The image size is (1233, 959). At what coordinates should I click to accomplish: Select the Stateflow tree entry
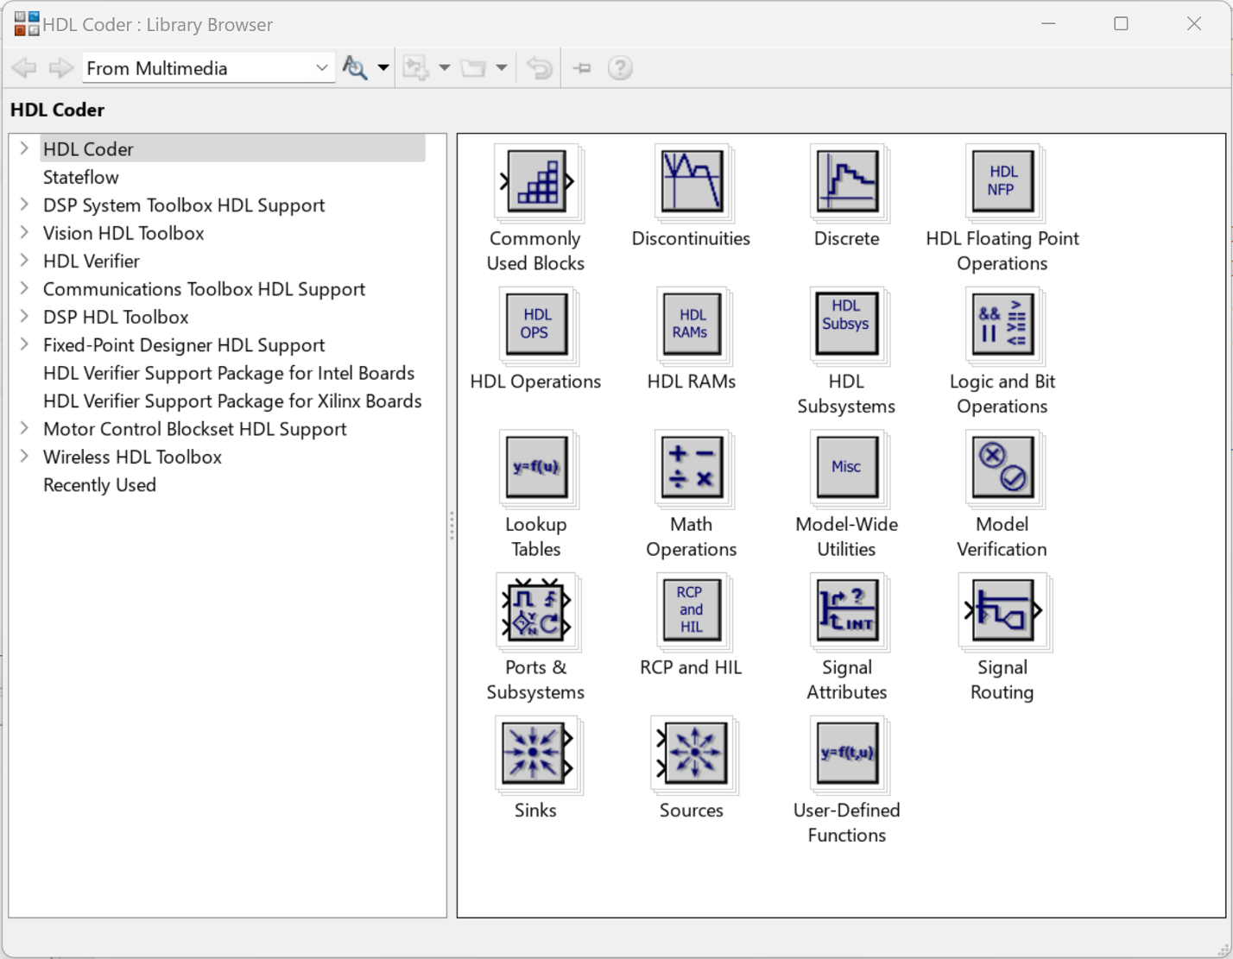(80, 177)
